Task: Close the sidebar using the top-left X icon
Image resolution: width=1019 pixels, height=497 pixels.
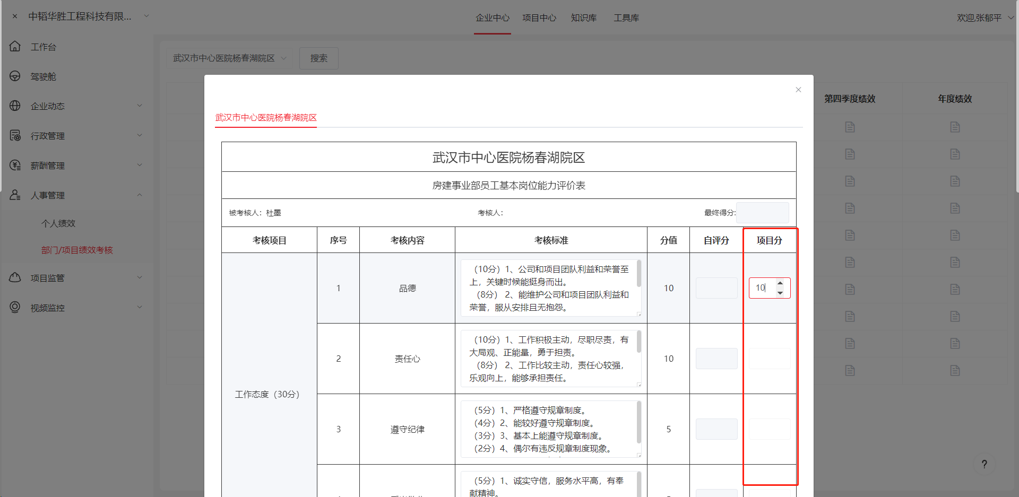Action: tap(15, 16)
